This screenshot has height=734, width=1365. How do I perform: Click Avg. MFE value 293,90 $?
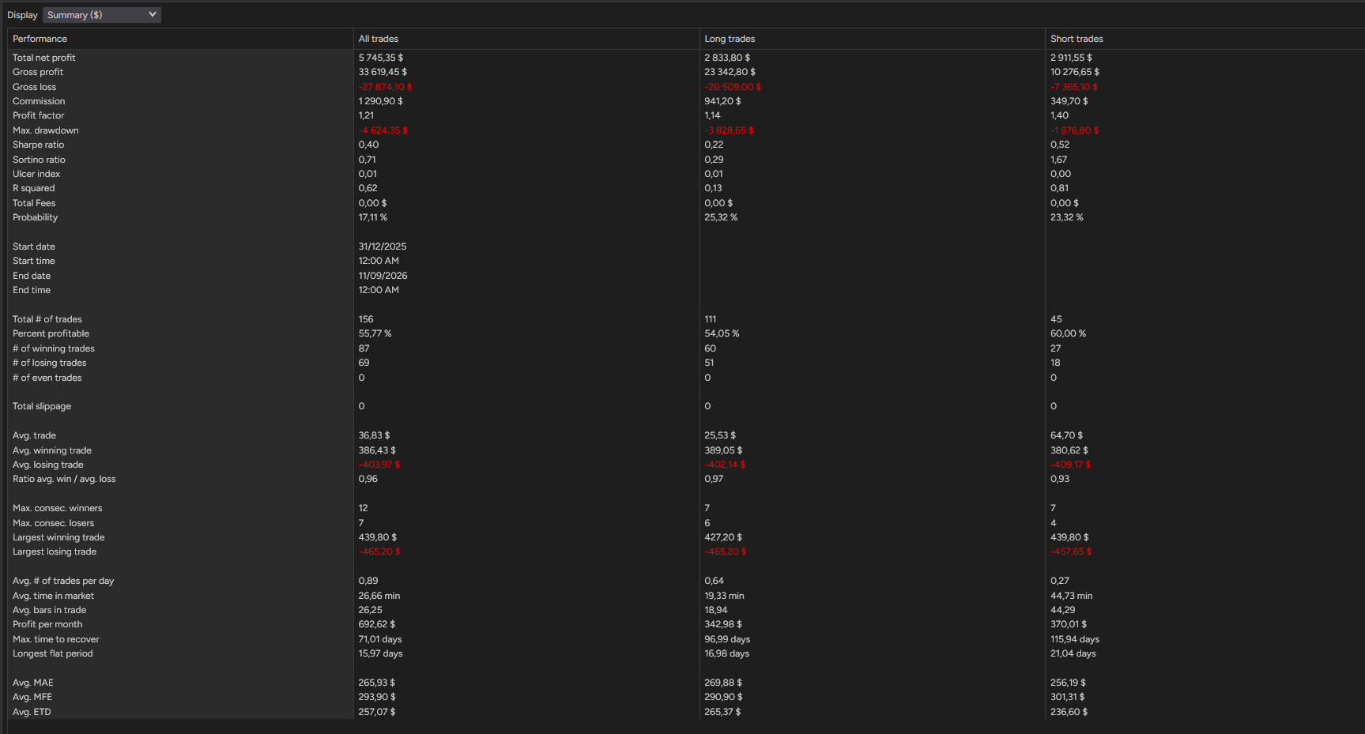(x=377, y=697)
